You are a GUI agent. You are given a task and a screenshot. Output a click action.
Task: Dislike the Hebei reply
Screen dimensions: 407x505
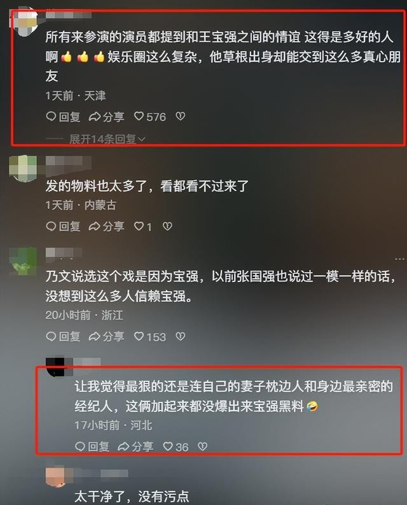tap(202, 446)
